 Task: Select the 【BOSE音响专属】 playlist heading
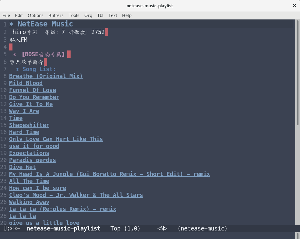point(43,54)
